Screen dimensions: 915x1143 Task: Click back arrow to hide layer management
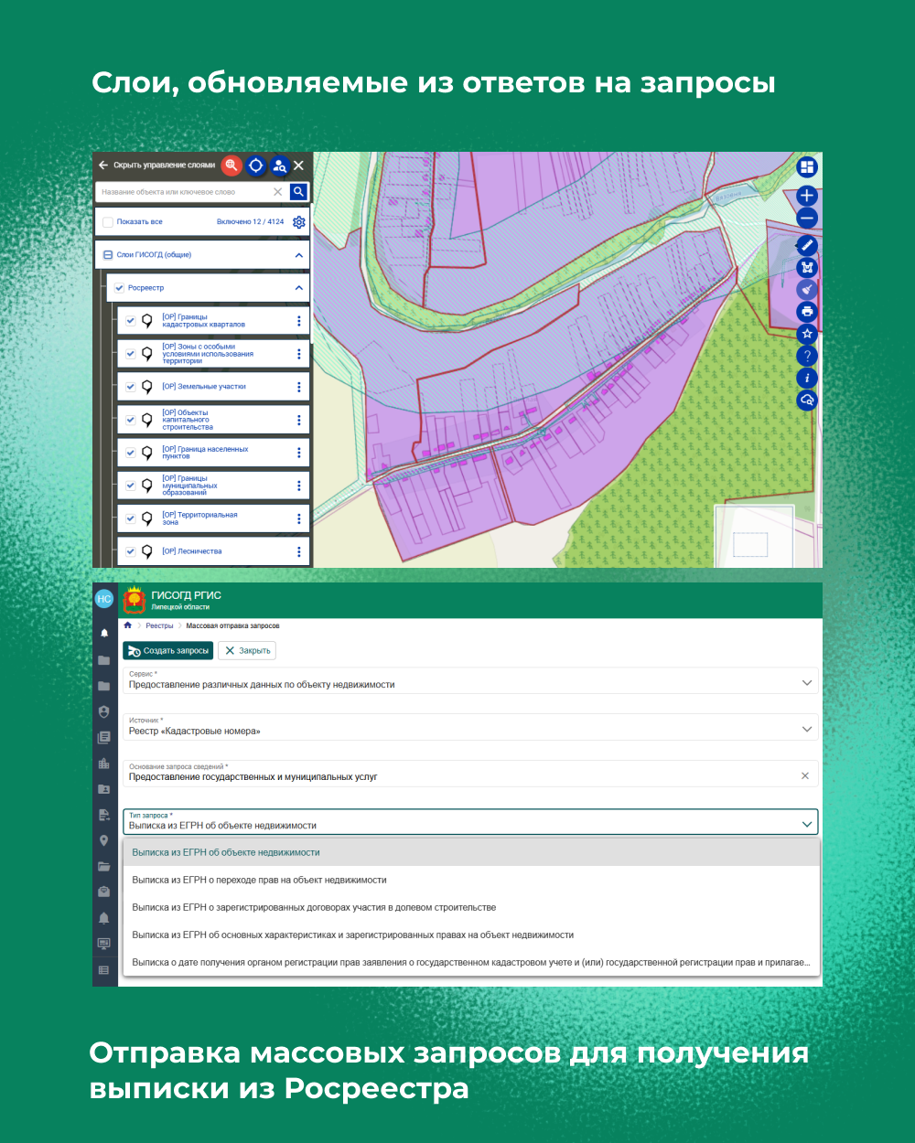coord(103,166)
